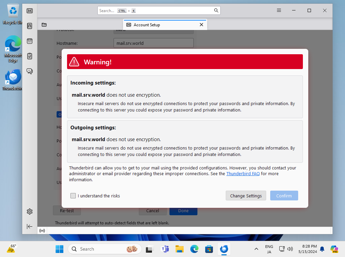Screen dimensions: 345x257
Task: Collapse the spaces toolbar arrow icon
Action: 30,226
